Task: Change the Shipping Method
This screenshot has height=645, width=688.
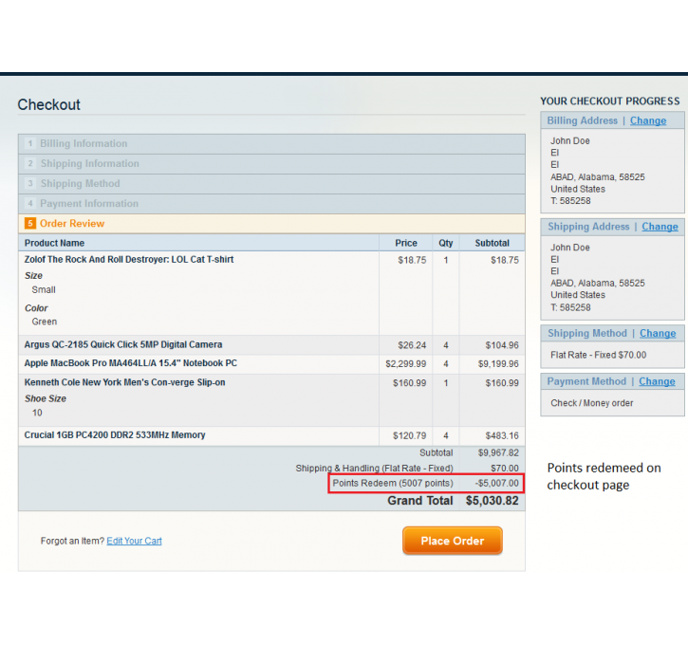Action: click(658, 333)
